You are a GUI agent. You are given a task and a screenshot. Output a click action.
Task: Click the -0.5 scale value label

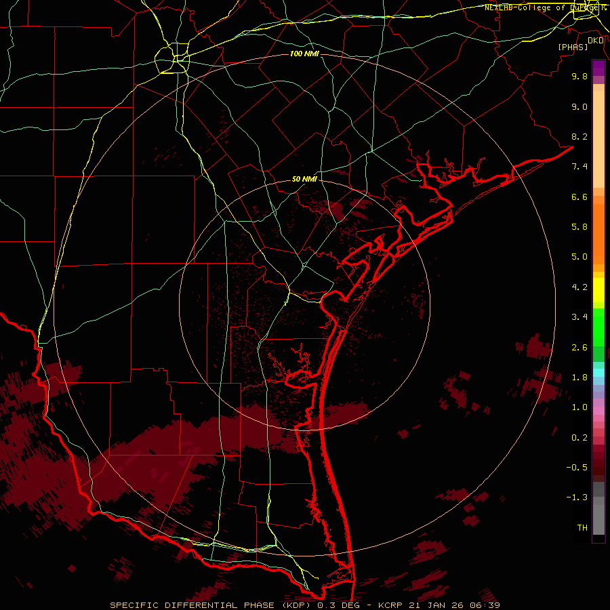point(577,468)
